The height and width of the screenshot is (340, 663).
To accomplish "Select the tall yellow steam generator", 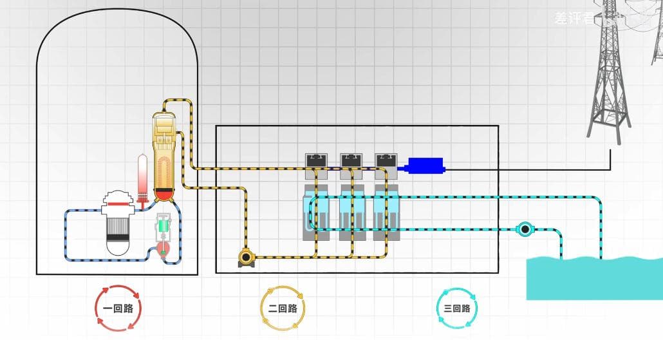I will (x=164, y=155).
